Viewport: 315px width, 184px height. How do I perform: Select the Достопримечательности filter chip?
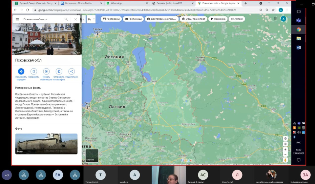[161, 19]
